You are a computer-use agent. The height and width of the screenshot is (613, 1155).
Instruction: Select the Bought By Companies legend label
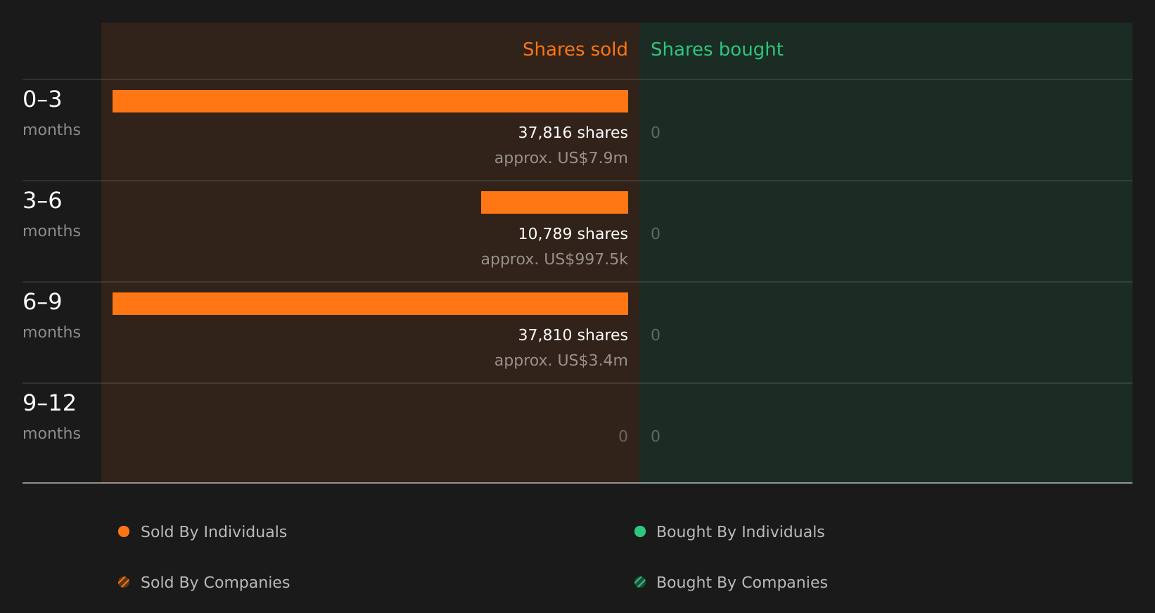pyautogui.click(x=741, y=583)
